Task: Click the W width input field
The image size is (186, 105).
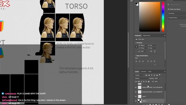Action: [x=144, y=45]
